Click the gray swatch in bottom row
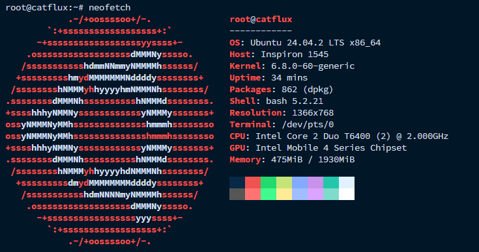Image resolution: width=479 pixels, height=252 pixels. 237,194
